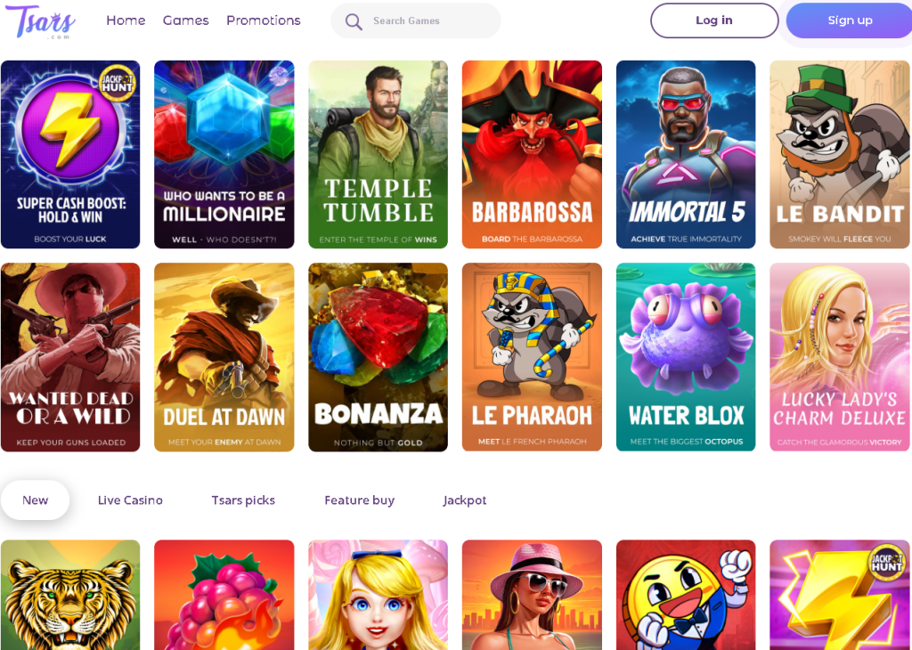Open Super Cash Boost: Hold & Win game
Viewport: 912px width, 650px height.
(x=70, y=154)
